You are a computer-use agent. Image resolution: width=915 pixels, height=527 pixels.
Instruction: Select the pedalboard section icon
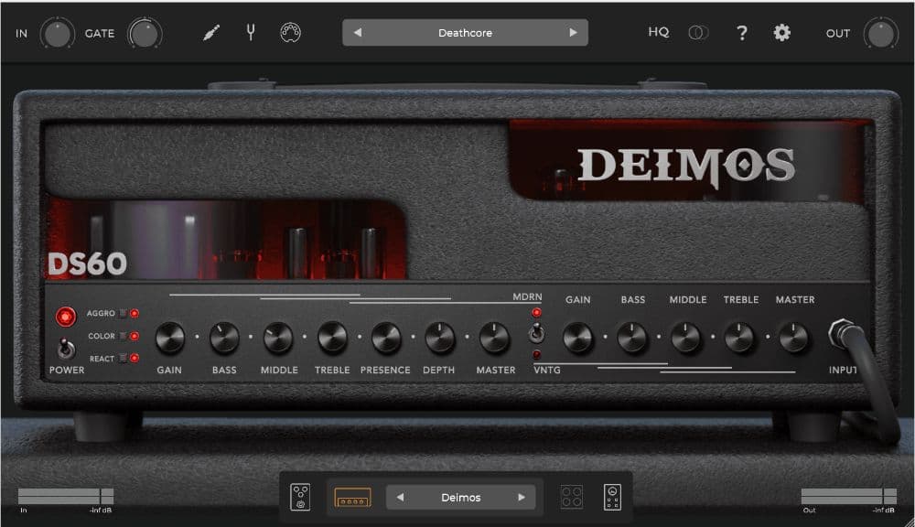coord(301,497)
